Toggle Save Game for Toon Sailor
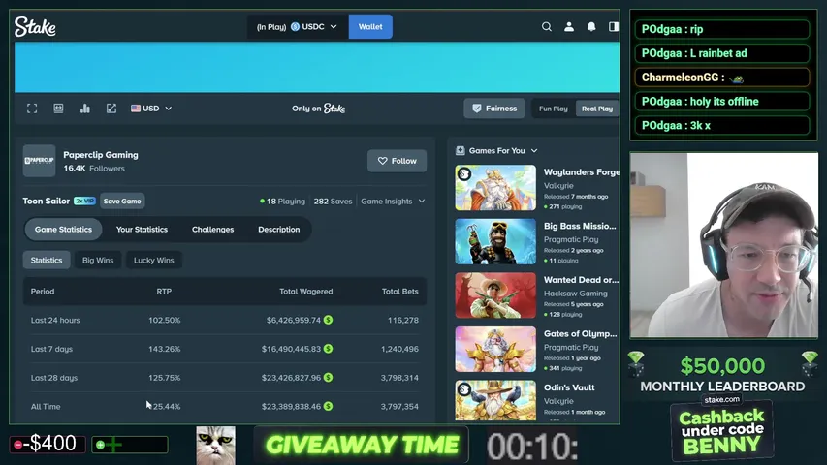The height and width of the screenshot is (465, 827). tap(122, 201)
